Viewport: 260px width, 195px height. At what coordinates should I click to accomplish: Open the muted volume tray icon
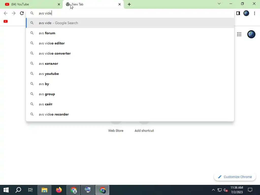(225, 190)
